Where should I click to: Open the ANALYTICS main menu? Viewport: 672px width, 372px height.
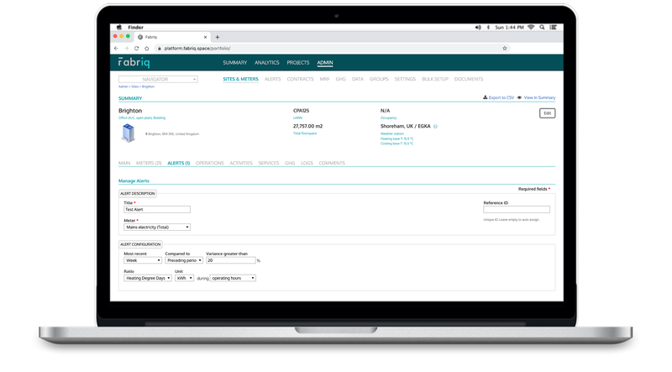tap(266, 63)
